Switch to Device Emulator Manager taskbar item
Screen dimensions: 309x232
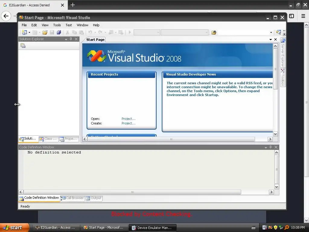point(152,228)
